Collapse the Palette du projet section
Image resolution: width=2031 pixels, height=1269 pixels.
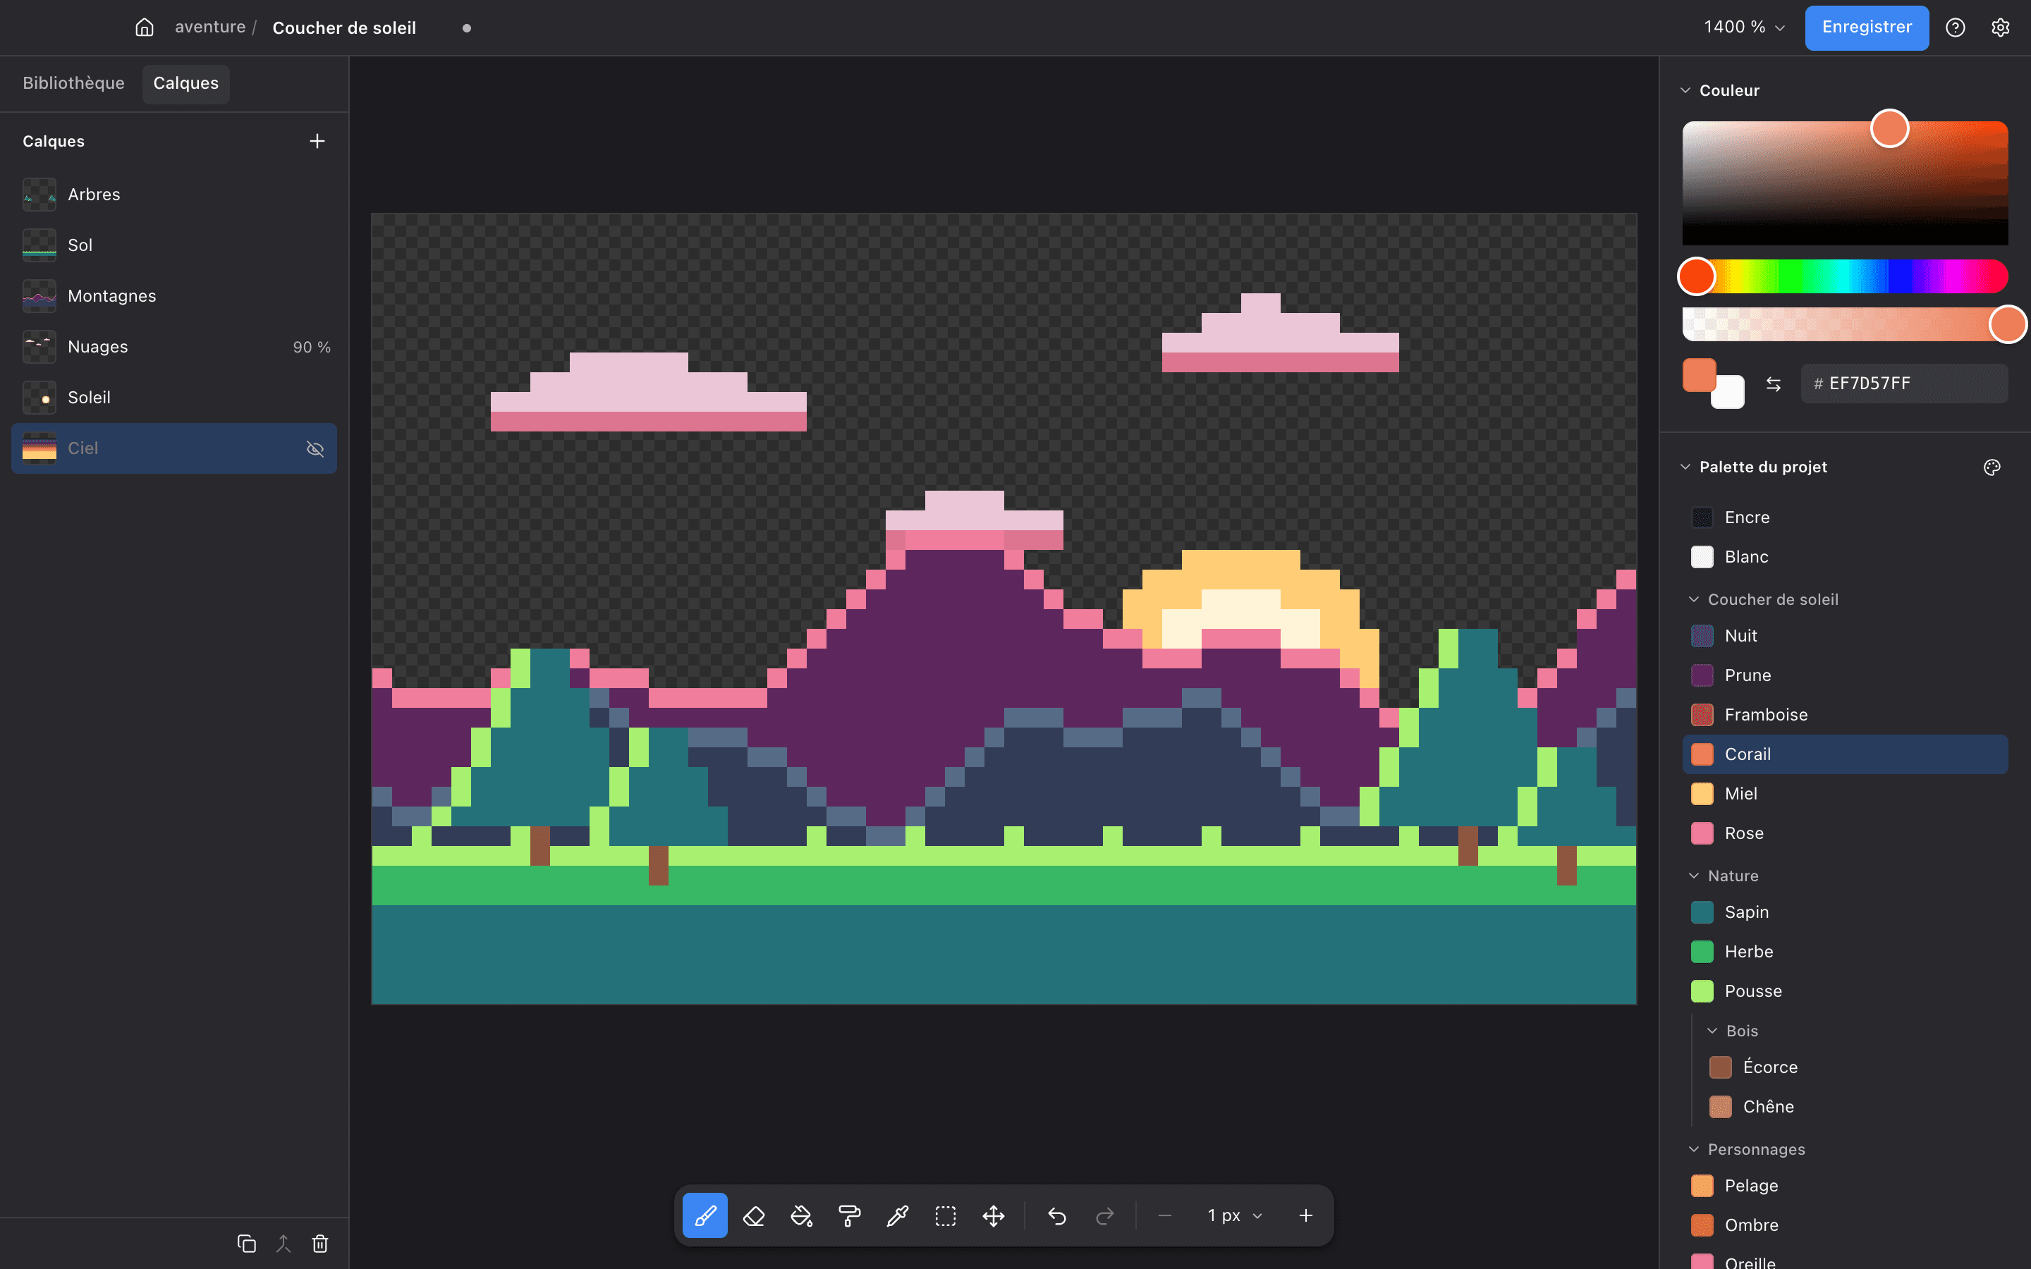(1685, 467)
